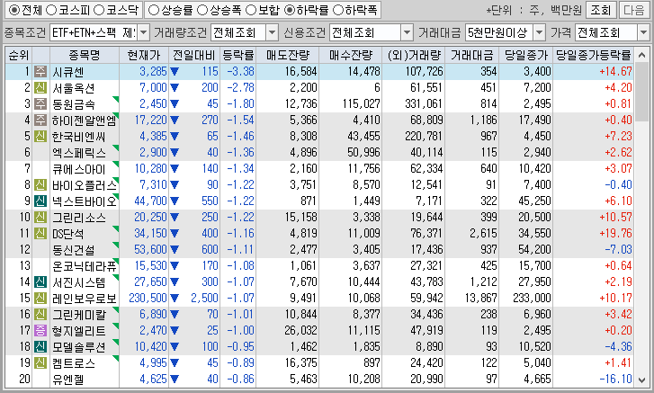Click the green corner marker on 동원금속
654x393 pixels.
[116, 99]
